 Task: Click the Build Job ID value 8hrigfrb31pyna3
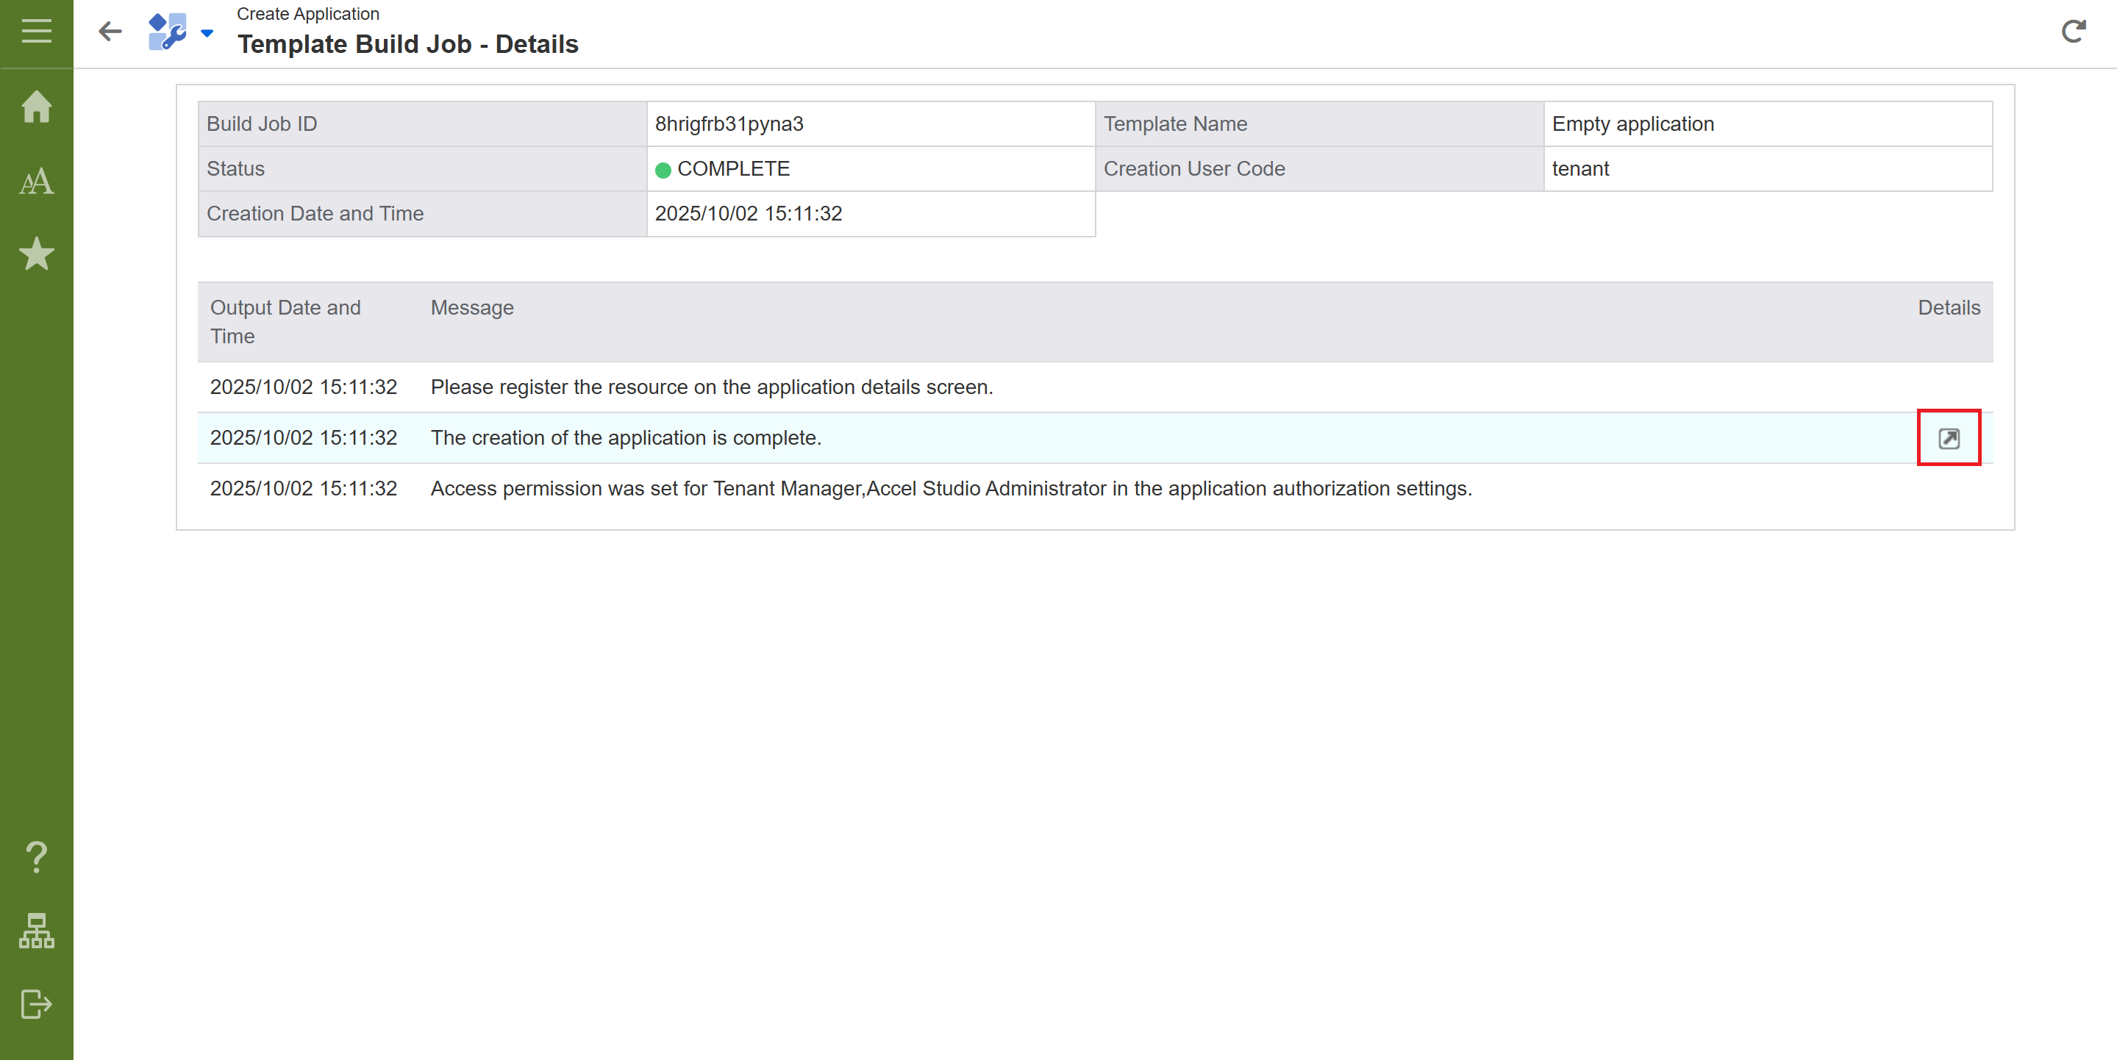point(729,124)
